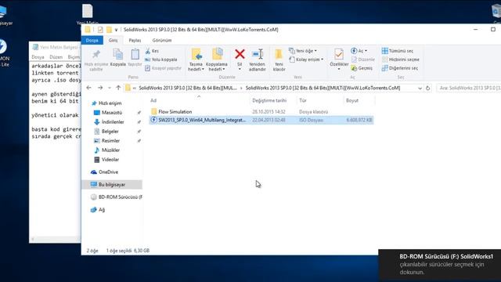Go up one folder level arrow
The width and height of the screenshot is (501, 282).
coord(118,88)
